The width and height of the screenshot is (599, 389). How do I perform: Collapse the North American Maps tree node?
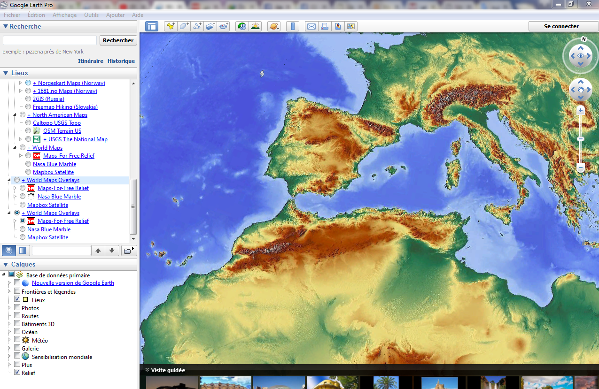coord(15,115)
